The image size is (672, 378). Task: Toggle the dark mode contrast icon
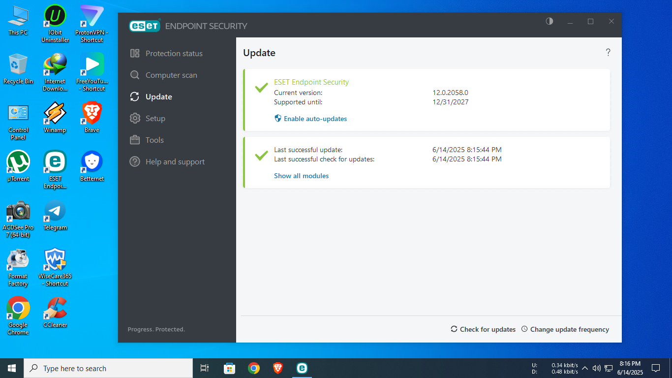click(x=550, y=21)
